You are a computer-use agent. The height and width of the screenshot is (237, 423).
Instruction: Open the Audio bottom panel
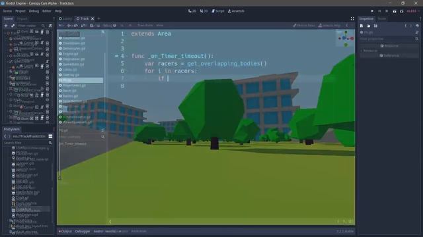[x=98, y=231]
